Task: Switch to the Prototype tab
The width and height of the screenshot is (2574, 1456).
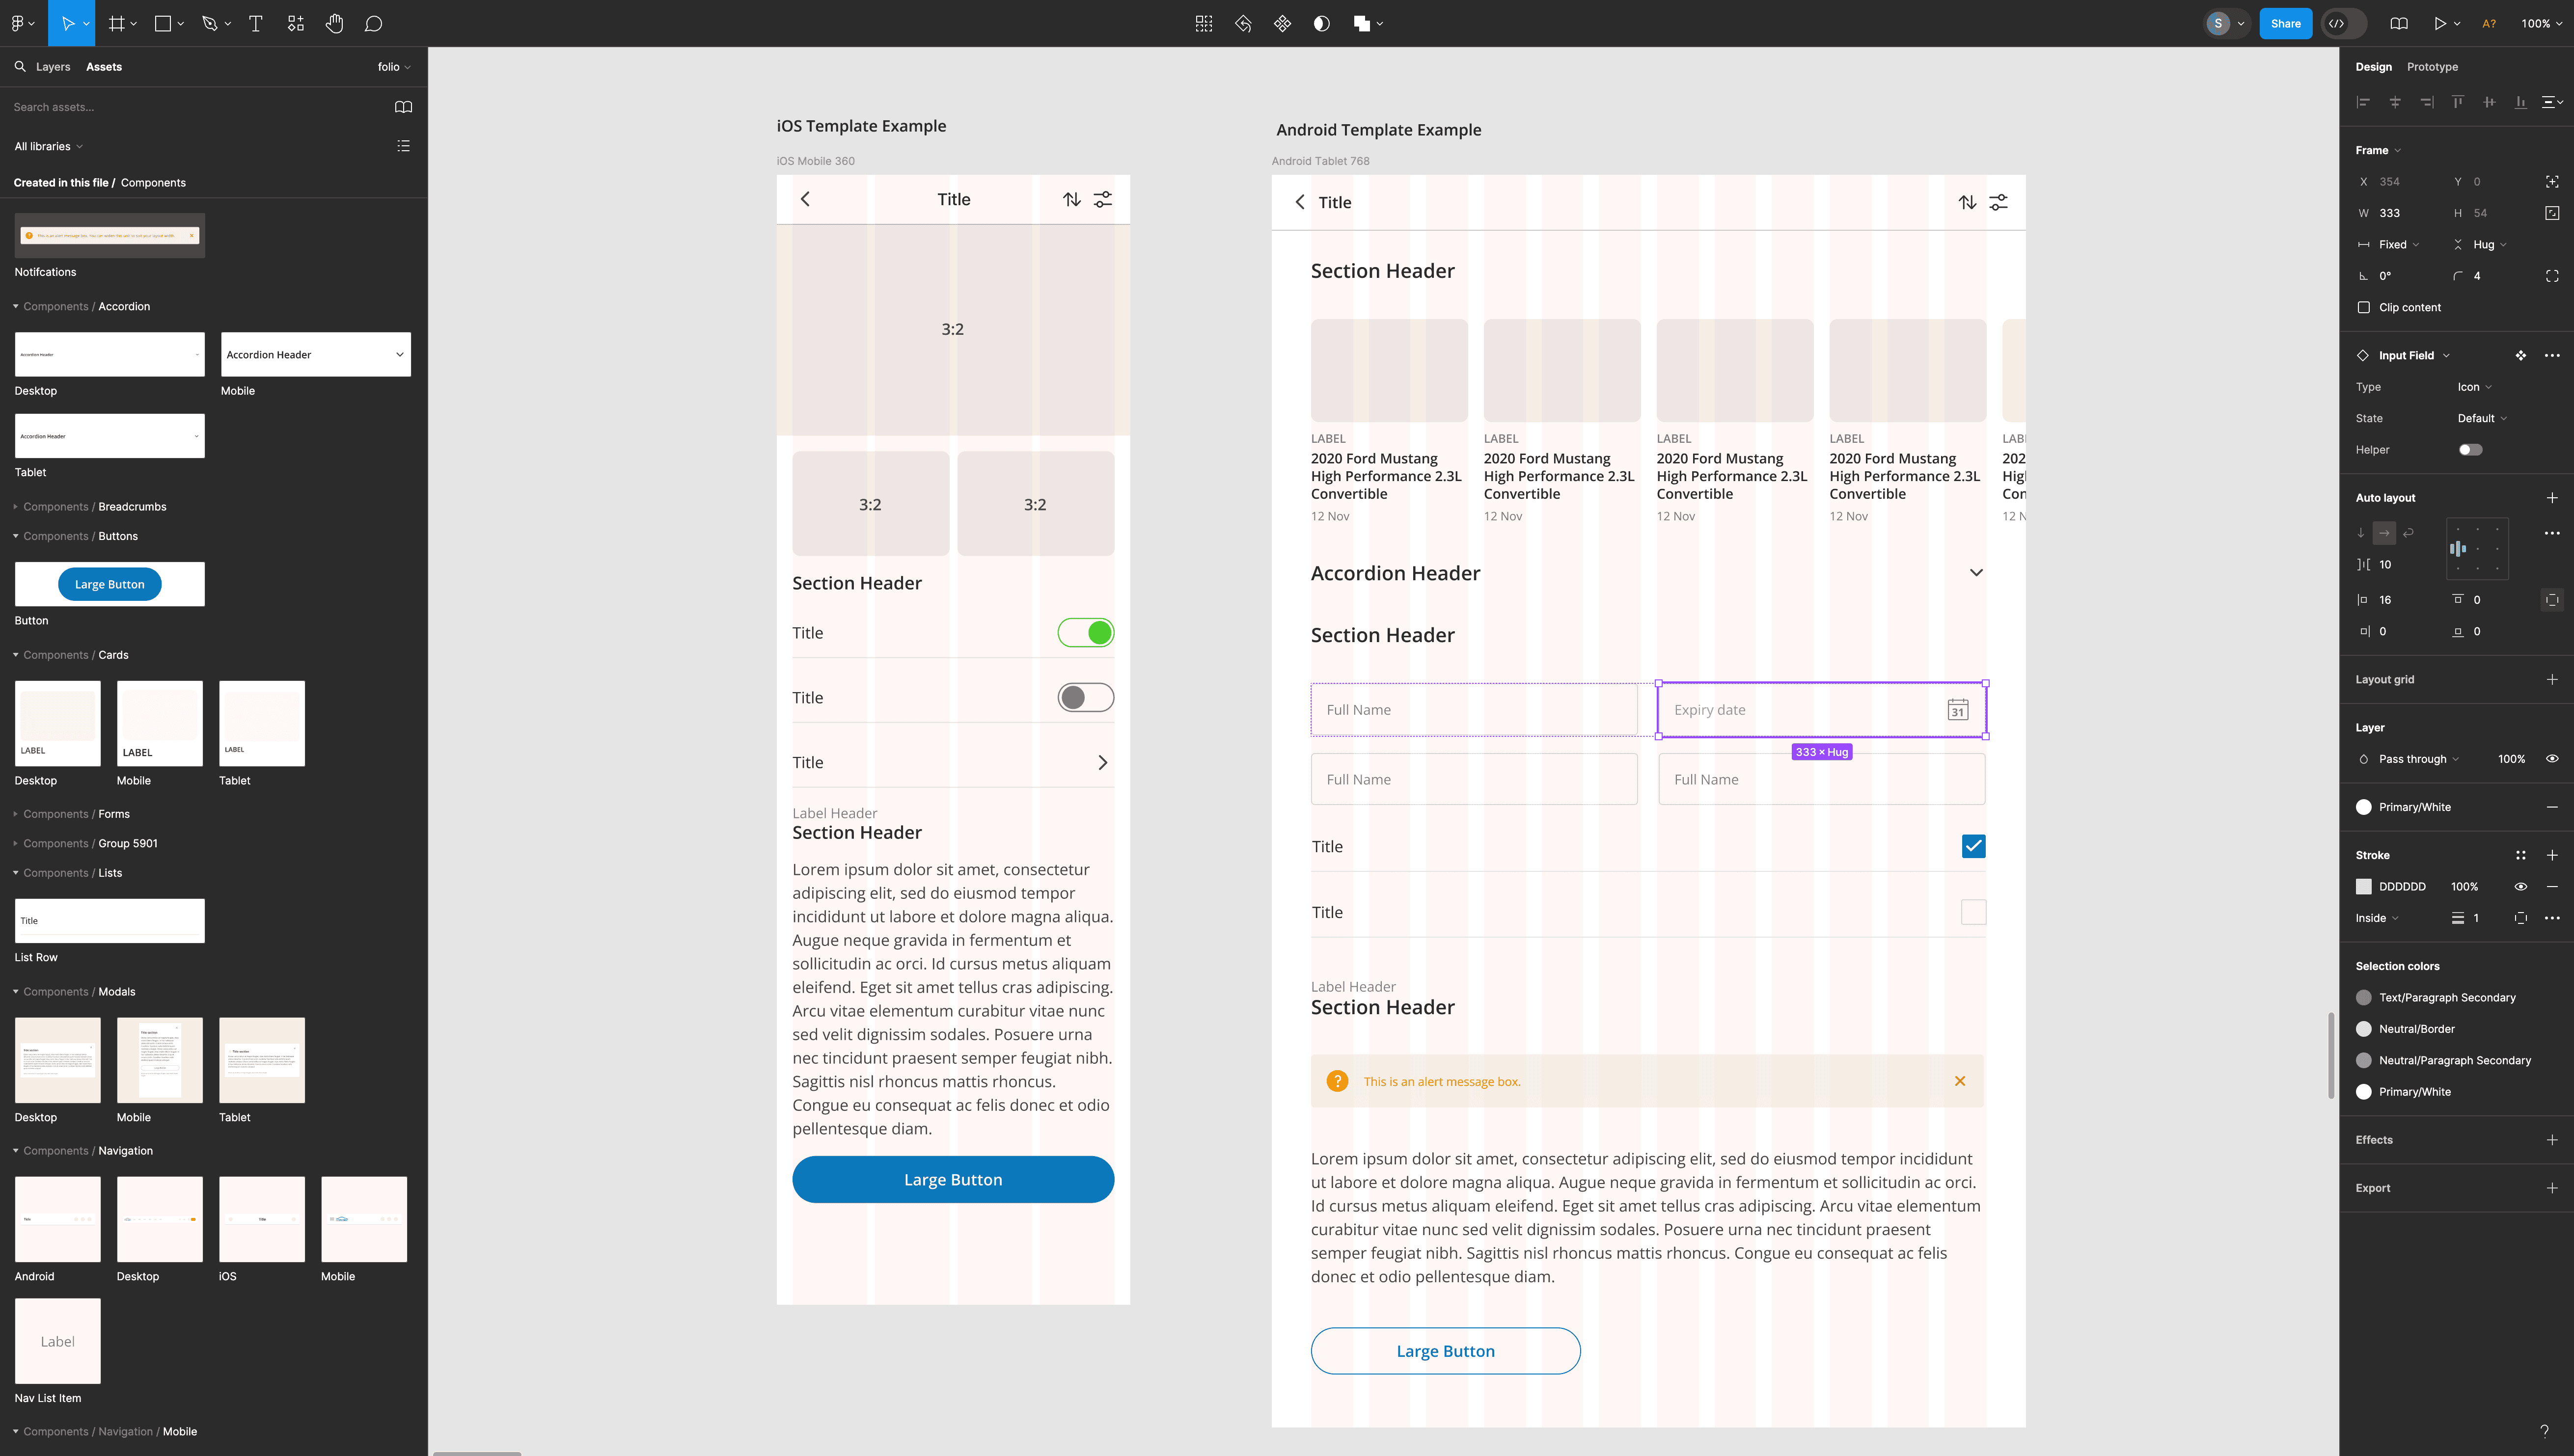Action: click(x=2431, y=67)
